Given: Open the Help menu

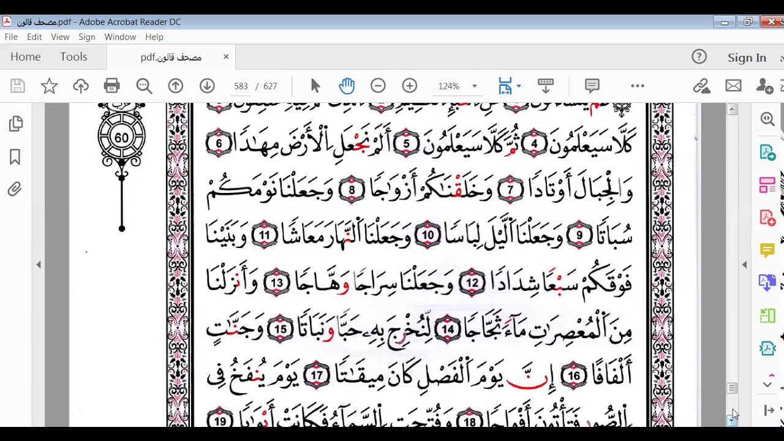Looking at the screenshot, I should (154, 37).
